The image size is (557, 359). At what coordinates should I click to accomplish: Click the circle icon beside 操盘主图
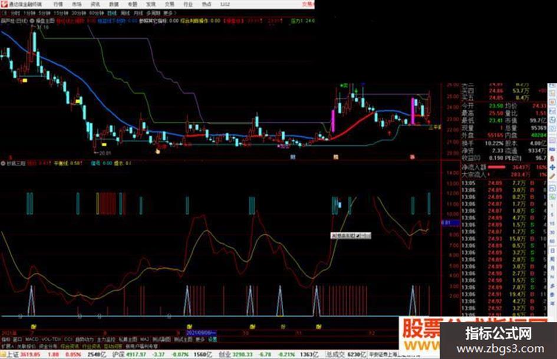tap(32, 21)
